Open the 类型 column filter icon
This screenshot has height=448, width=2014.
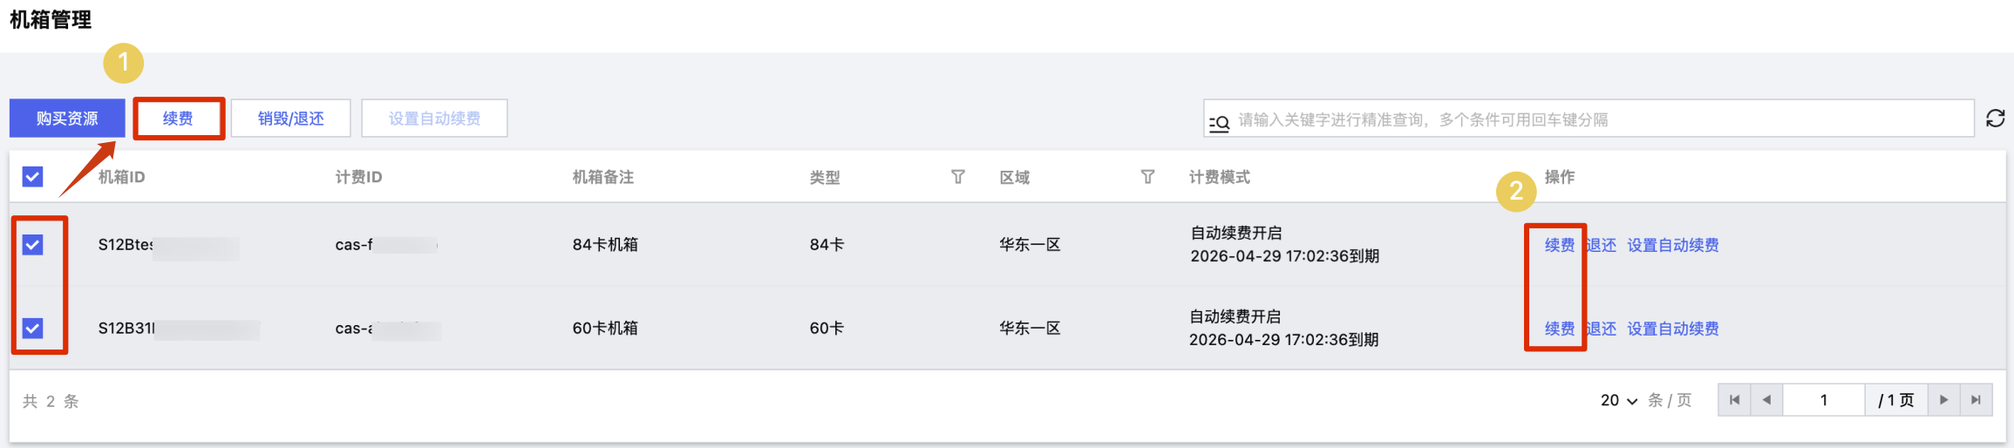pyautogui.click(x=957, y=177)
